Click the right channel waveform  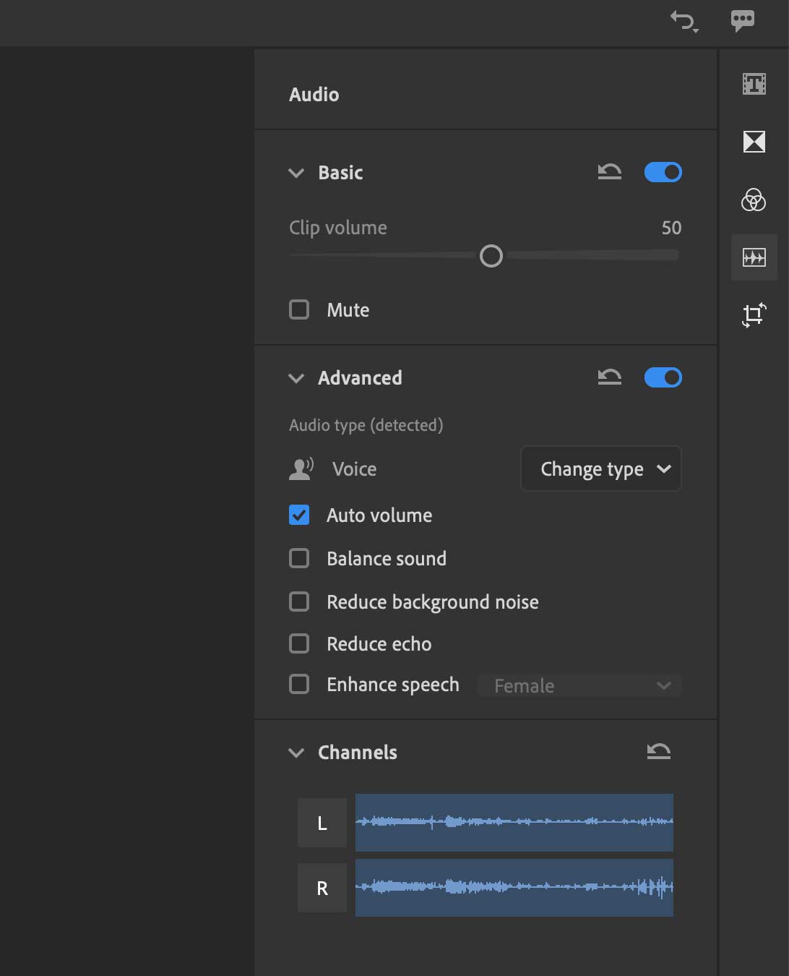point(514,887)
